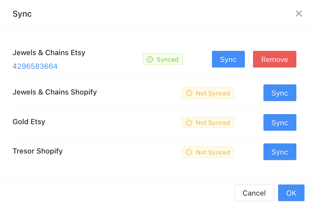Sync the Jewels & Chains Etsy store
The height and width of the screenshot is (206, 313).
(228, 59)
